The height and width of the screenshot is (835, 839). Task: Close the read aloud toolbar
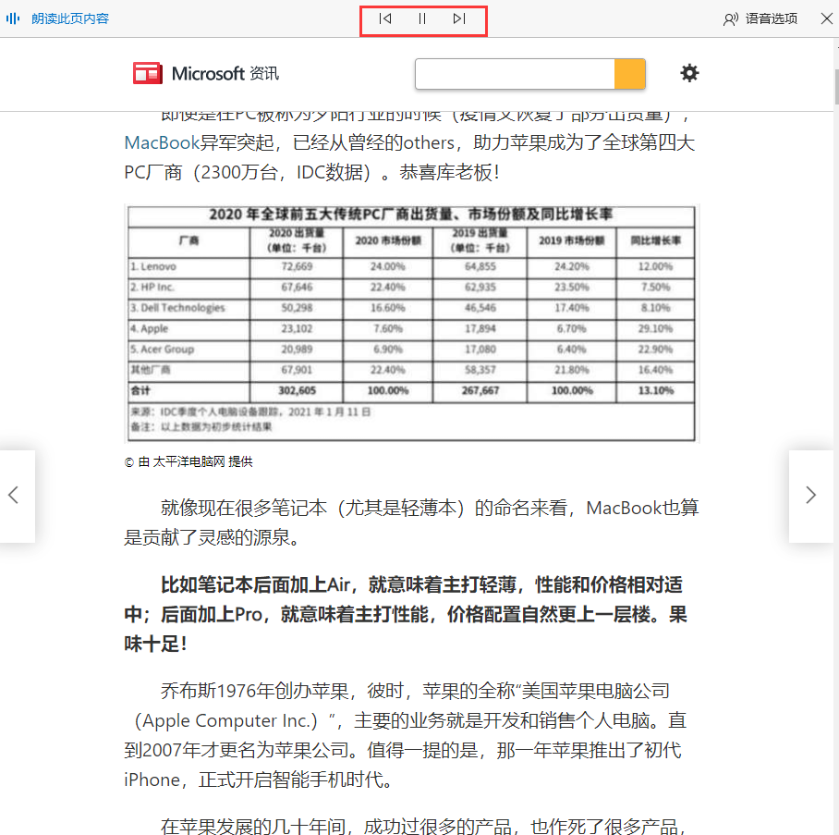826,18
